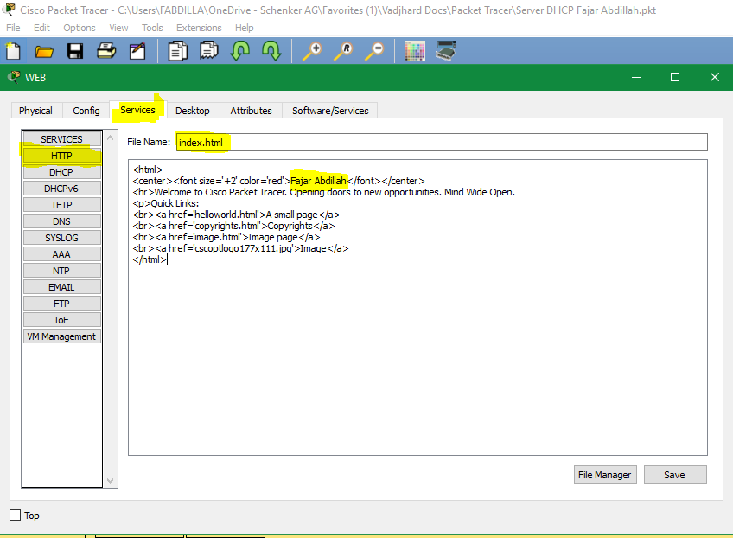The image size is (733, 538).
Task: Click the Print toolbar icon
Action: 106,51
